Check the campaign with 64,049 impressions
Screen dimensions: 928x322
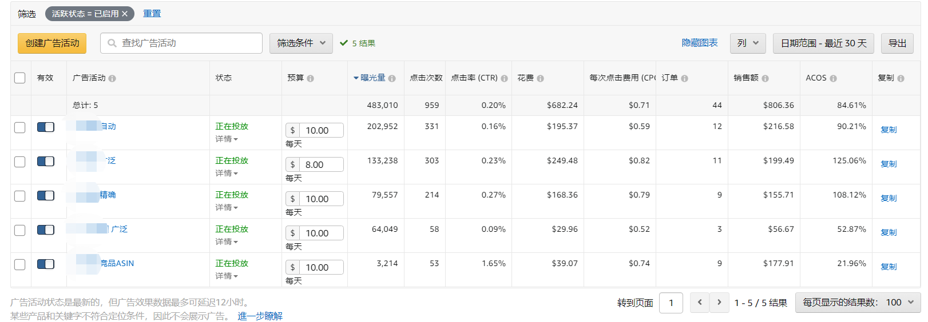point(20,230)
